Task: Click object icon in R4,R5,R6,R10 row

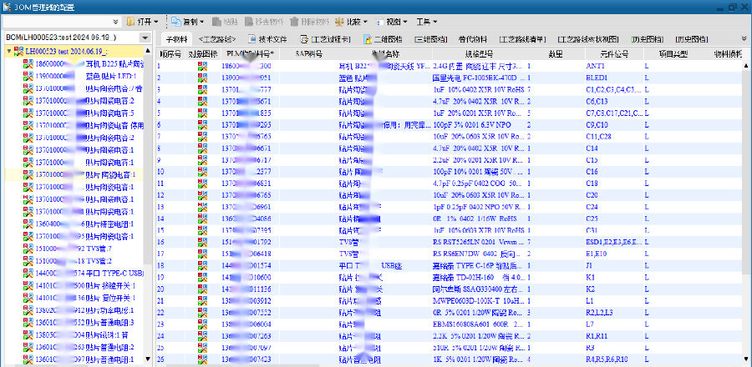Action: tap(202, 359)
